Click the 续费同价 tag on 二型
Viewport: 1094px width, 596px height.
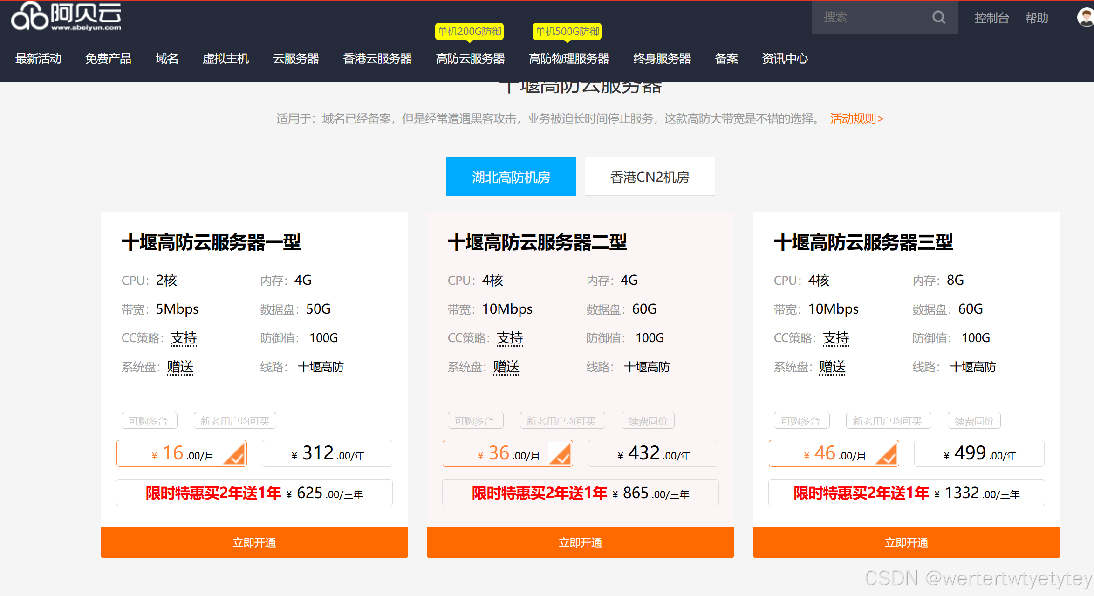point(648,421)
